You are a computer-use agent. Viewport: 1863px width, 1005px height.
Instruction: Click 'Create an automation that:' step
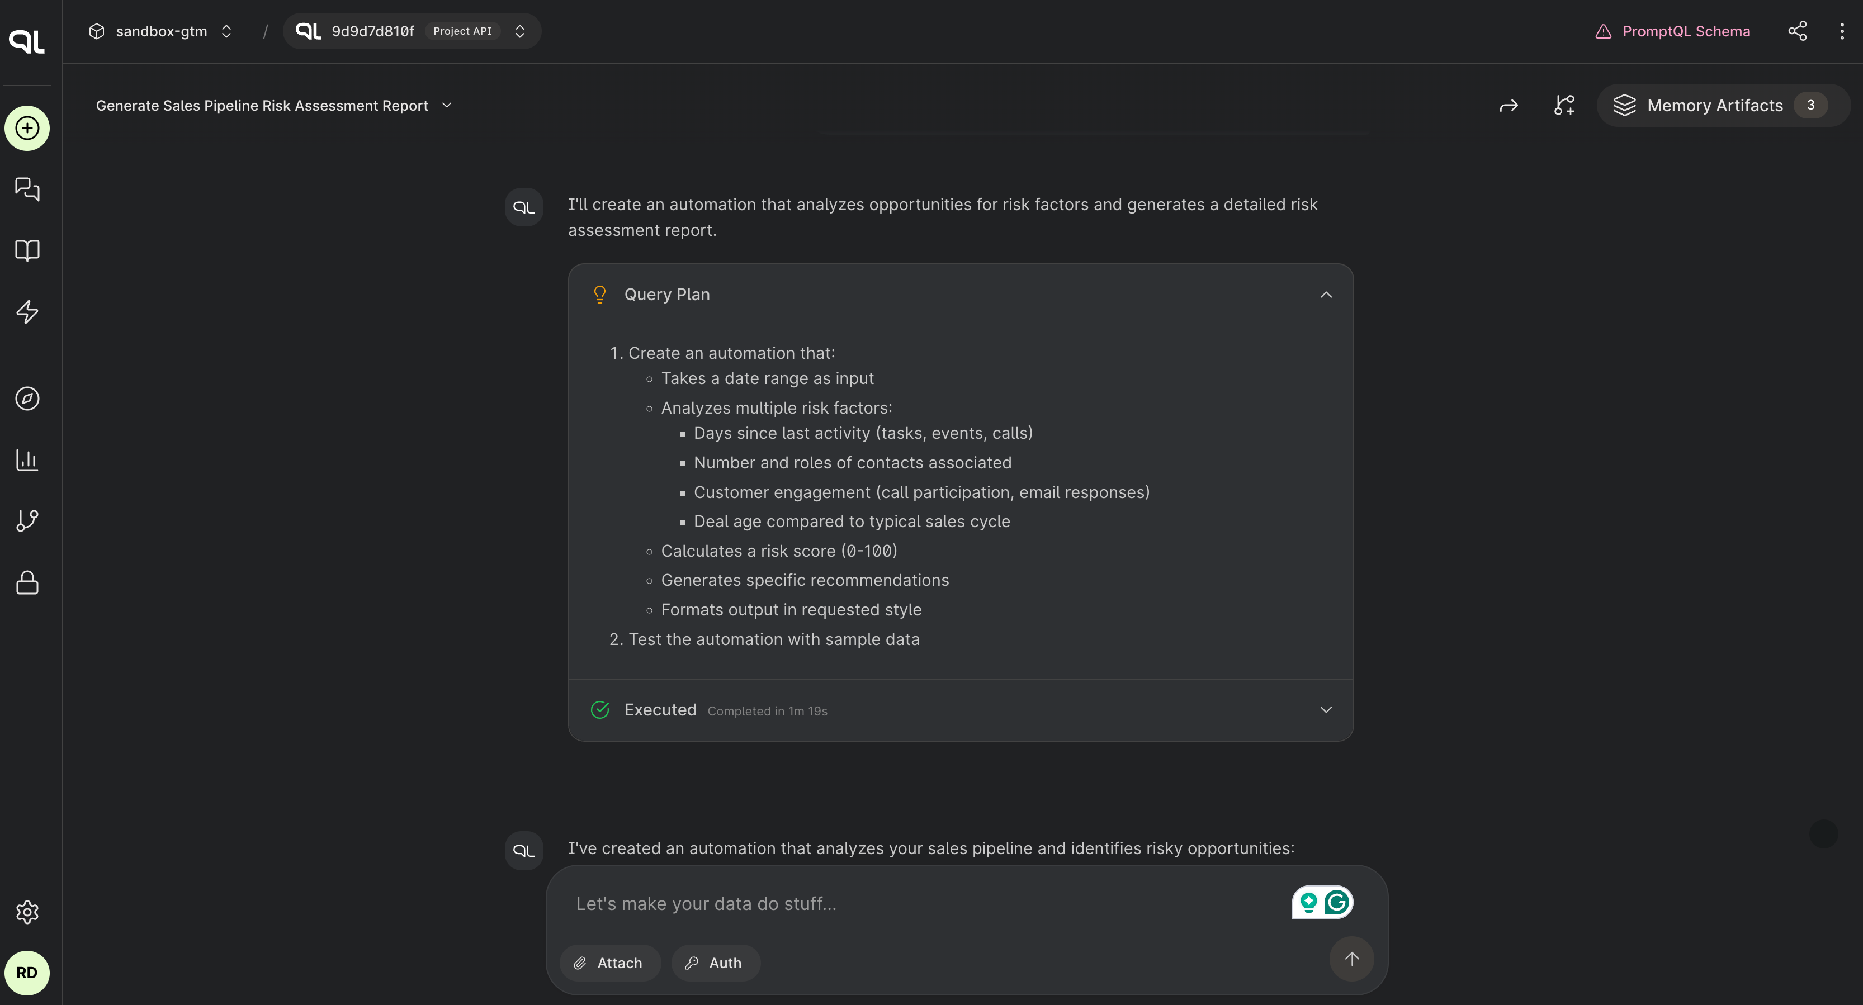tap(731, 353)
